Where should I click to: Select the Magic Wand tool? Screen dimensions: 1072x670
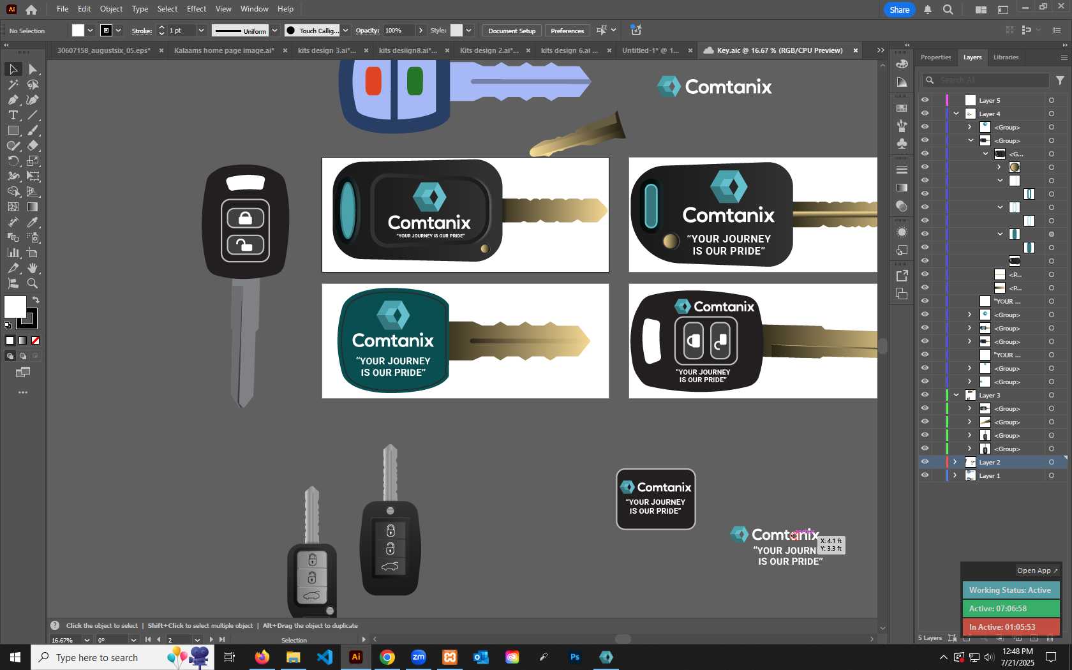[x=13, y=84]
